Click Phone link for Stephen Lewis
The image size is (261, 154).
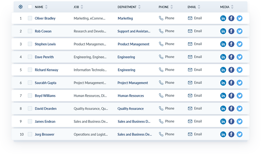point(167,44)
